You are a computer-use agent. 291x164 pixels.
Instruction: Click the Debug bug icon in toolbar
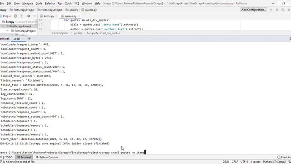[277, 10]
